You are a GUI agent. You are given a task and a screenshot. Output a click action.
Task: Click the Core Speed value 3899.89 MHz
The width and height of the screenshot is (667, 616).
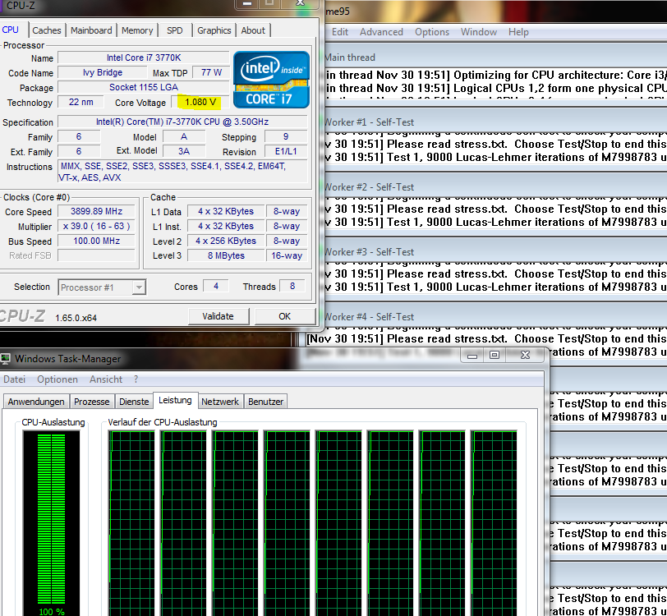[x=97, y=211]
